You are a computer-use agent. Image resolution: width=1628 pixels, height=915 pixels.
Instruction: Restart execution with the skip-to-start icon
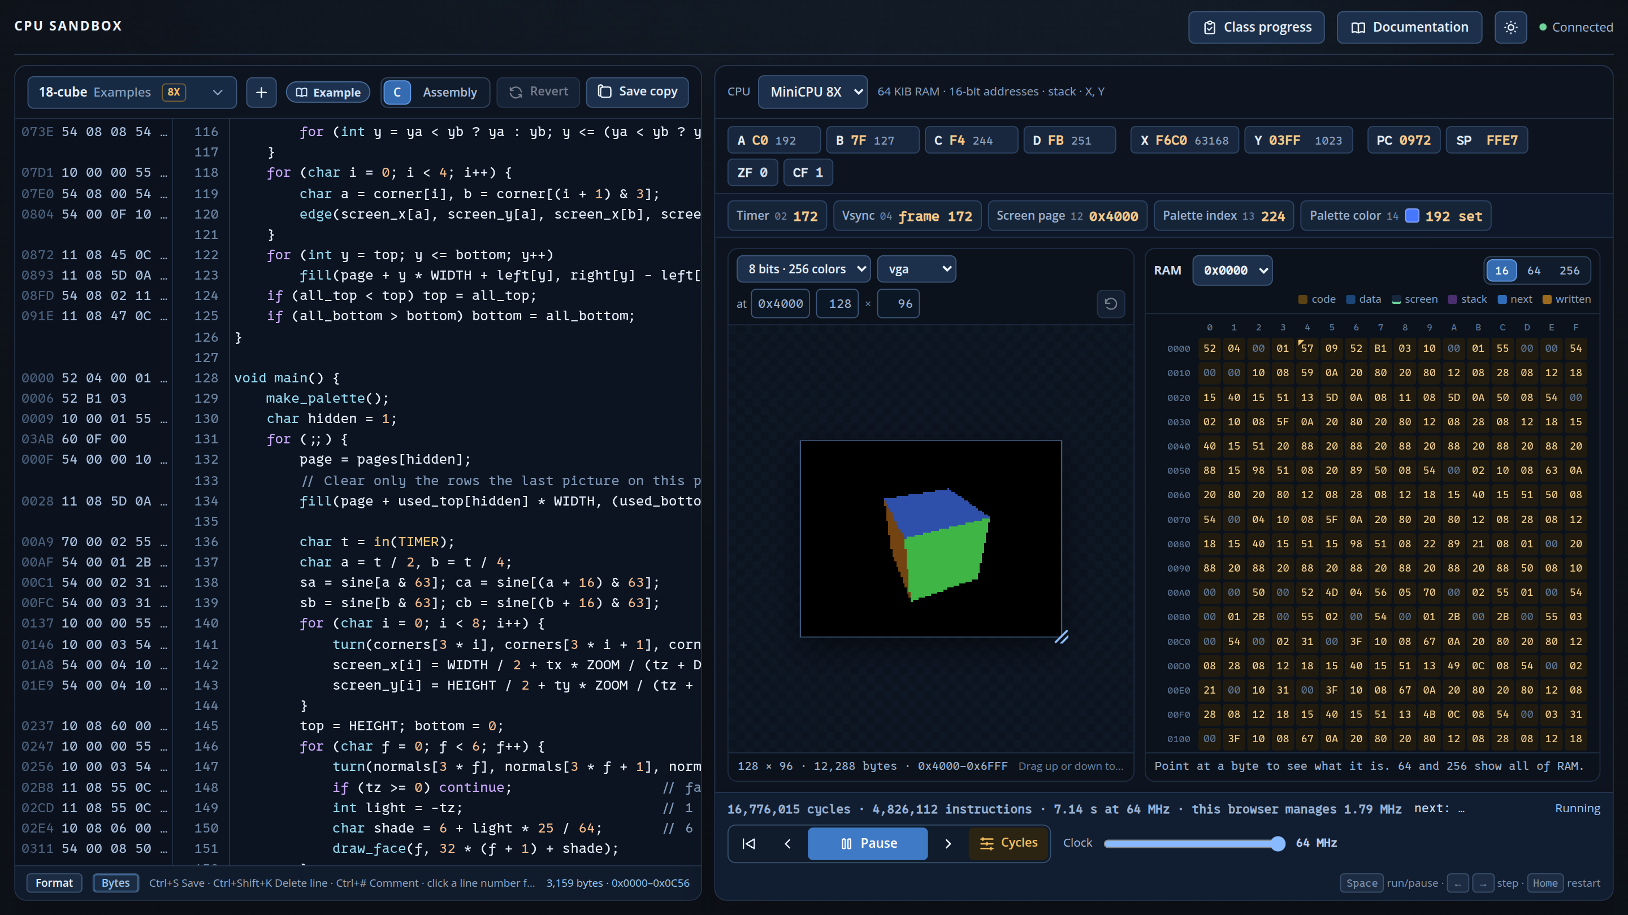(749, 843)
